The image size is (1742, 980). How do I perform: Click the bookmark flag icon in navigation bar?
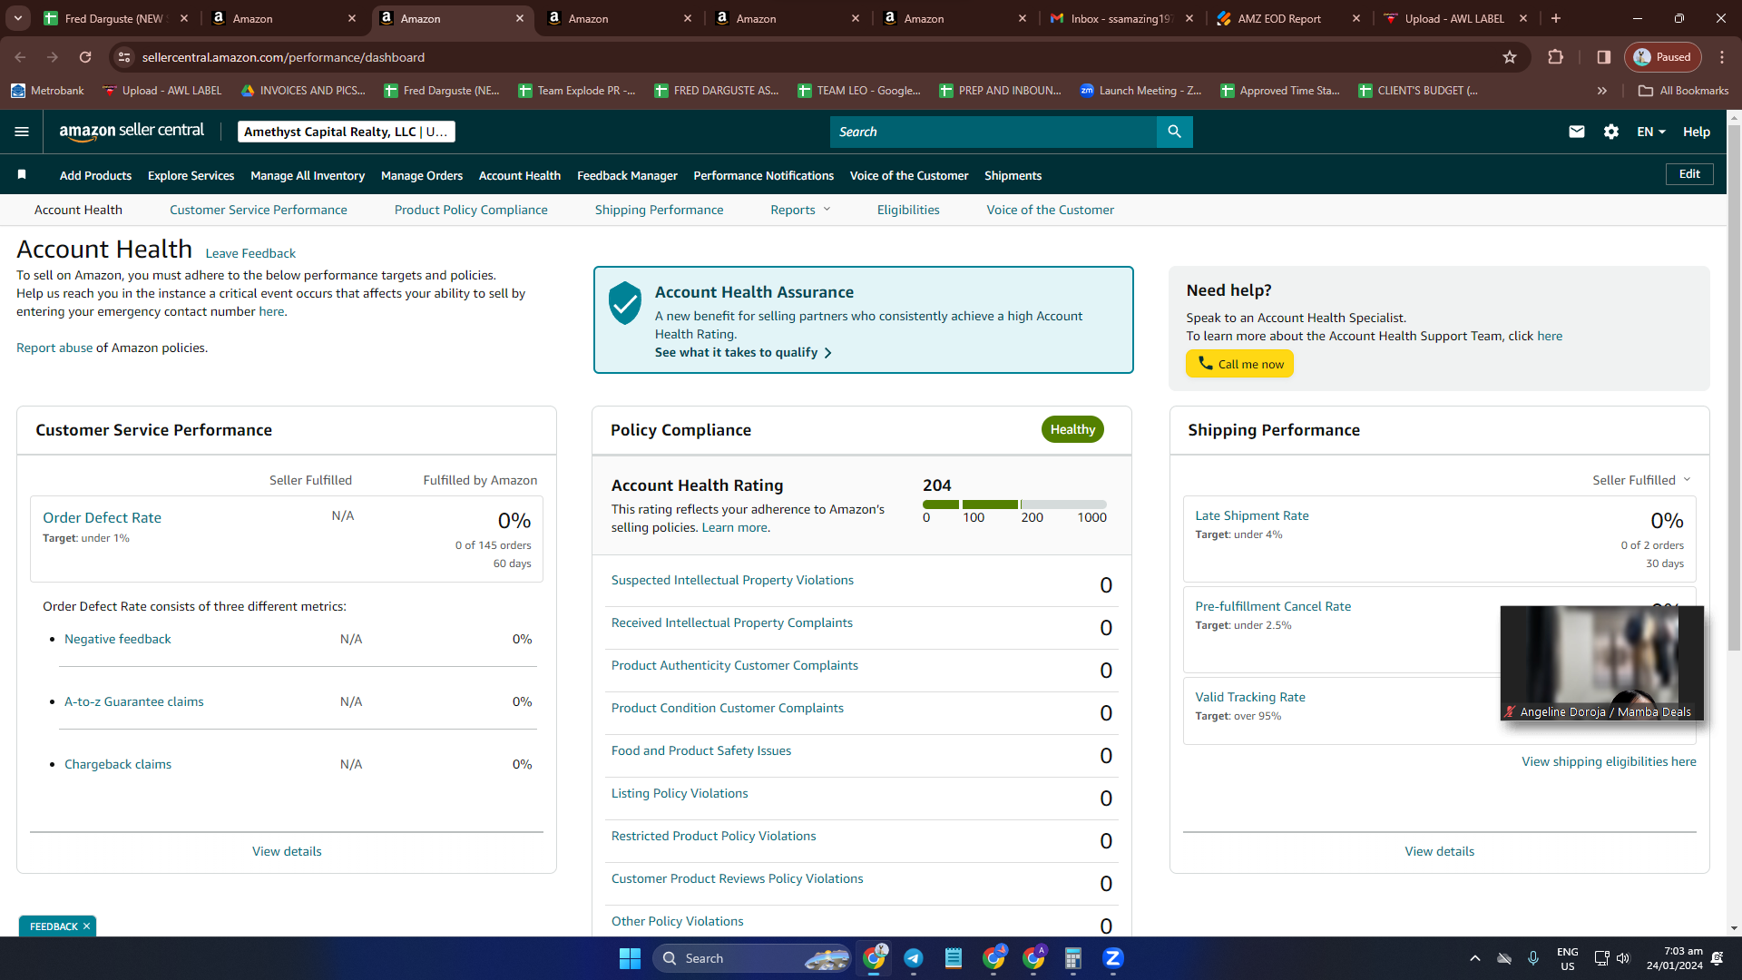pyautogui.click(x=22, y=175)
